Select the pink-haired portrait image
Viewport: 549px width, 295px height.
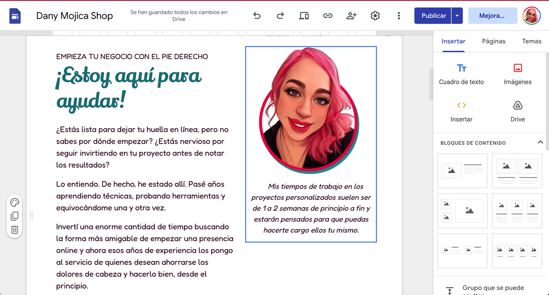(x=309, y=110)
